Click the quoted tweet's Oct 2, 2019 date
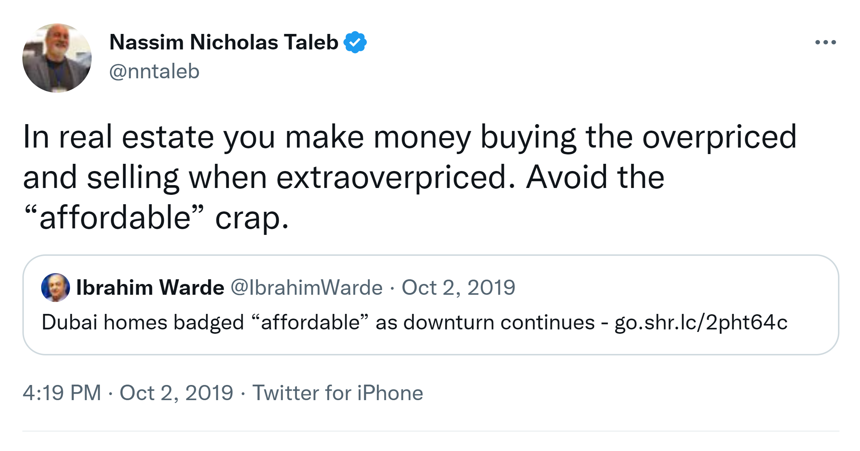Image resolution: width=860 pixels, height=451 pixels. [x=458, y=288]
